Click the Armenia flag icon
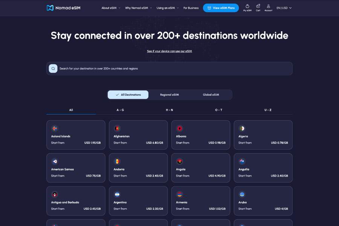Image resolution: width=339 pixels, height=226 pixels. [179, 194]
